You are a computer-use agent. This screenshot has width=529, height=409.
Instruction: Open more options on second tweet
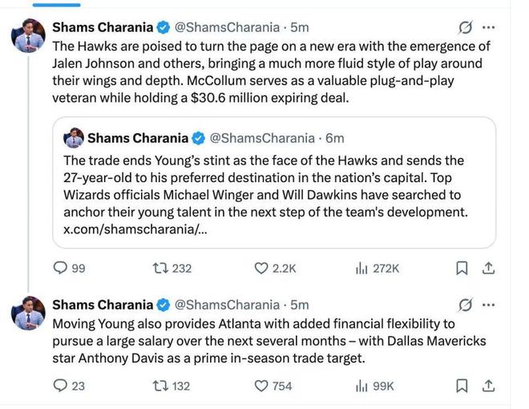489,305
